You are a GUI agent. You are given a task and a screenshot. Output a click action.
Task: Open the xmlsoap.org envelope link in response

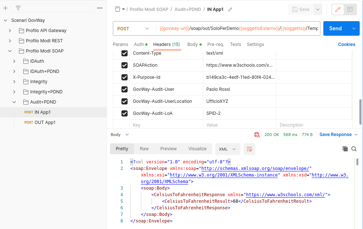click(255, 168)
